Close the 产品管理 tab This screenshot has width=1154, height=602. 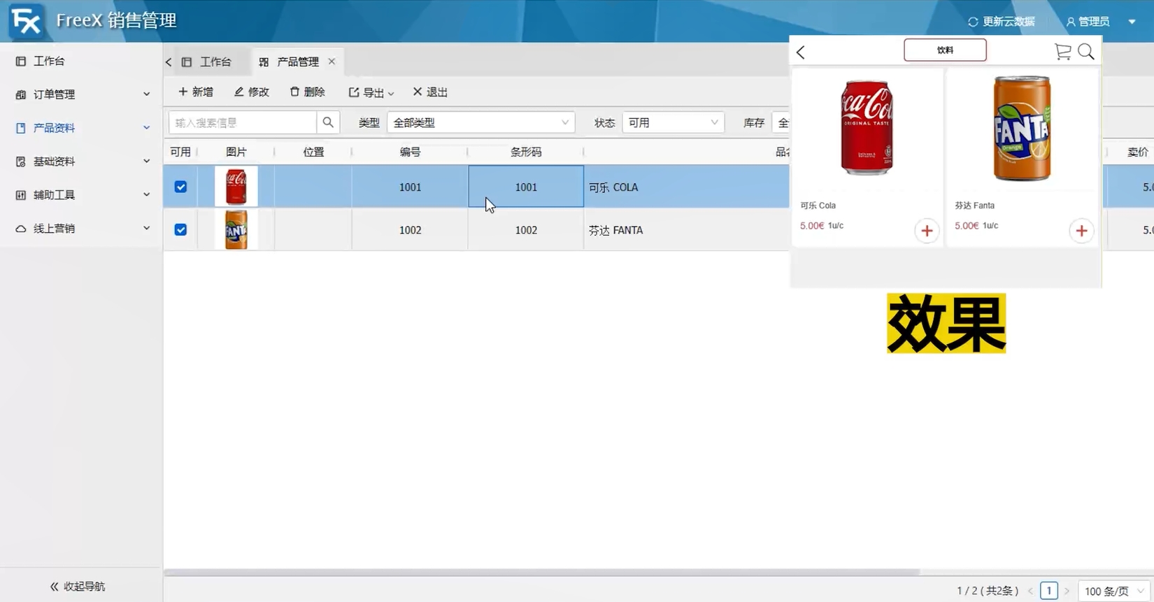(332, 62)
